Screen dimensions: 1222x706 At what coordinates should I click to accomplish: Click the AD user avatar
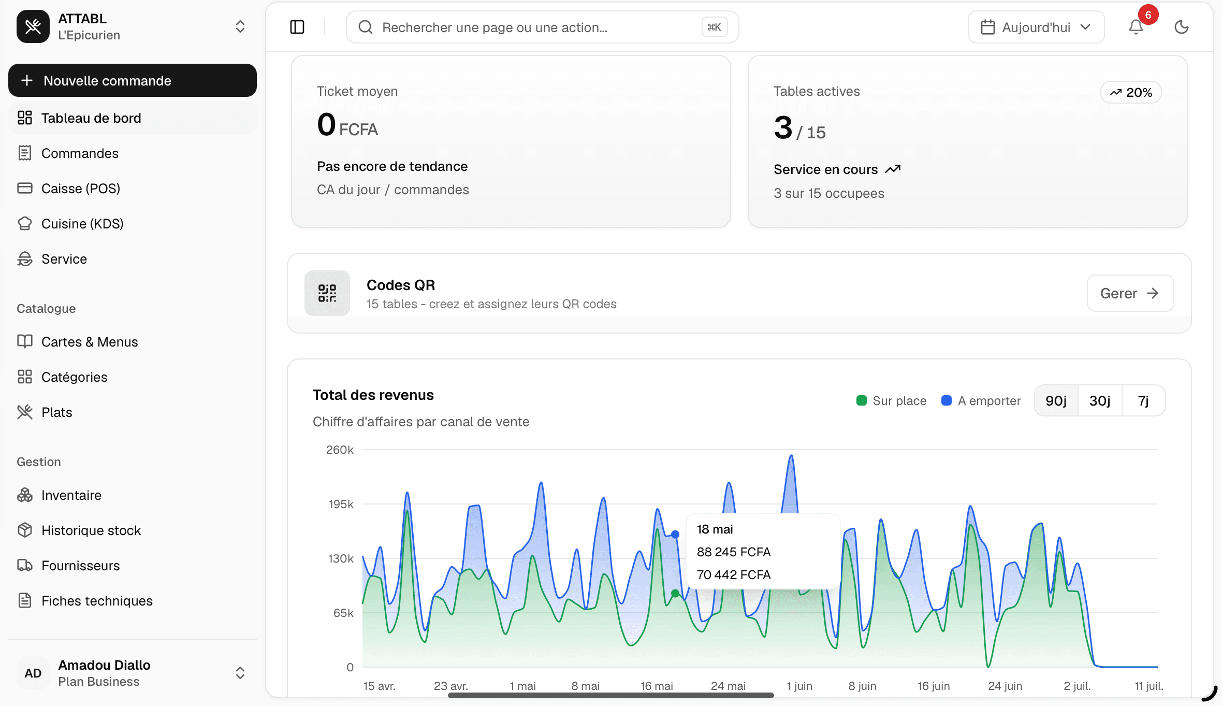33,673
